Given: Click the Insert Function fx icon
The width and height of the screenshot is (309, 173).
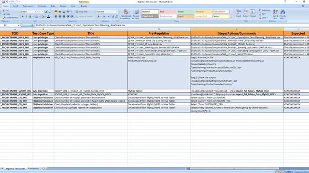Looking at the screenshot, I should point(32,25).
